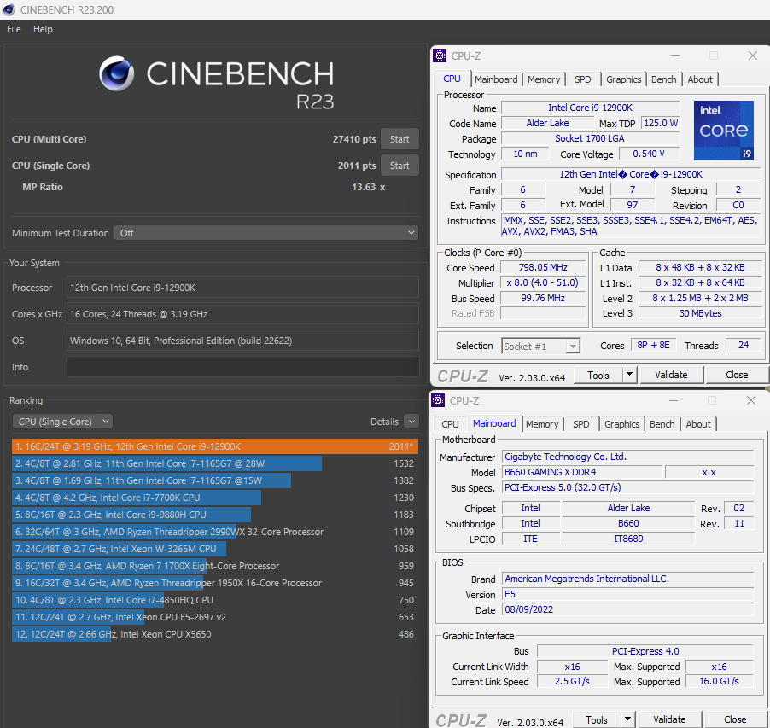The image size is (770, 728).
Task: Switch to SPD tab in bottom CPU-Z window
Action: (x=581, y=423)
